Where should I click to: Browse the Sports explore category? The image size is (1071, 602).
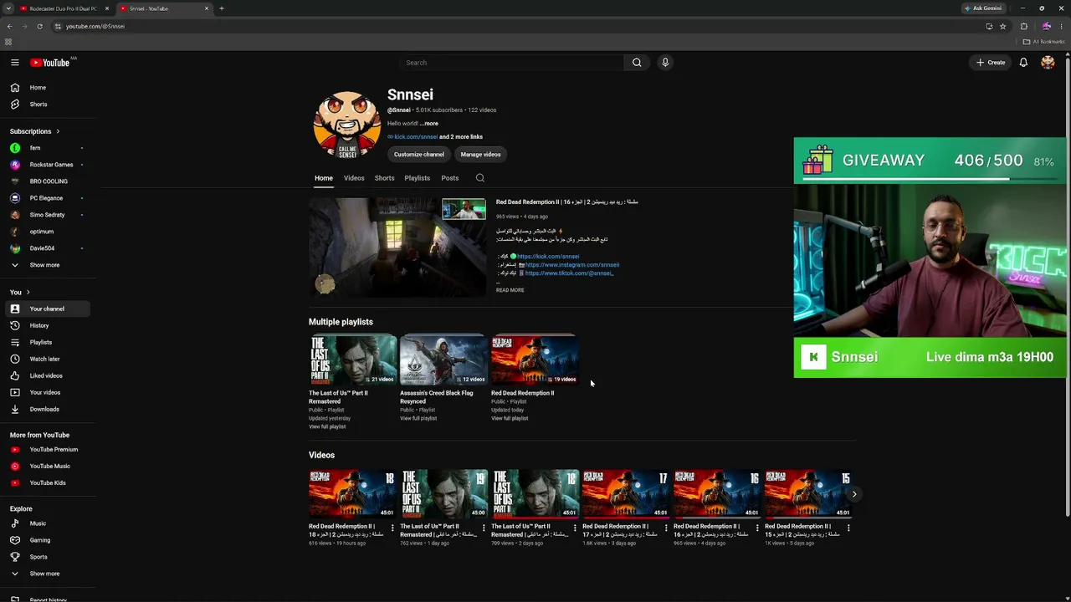coord(46,557)
